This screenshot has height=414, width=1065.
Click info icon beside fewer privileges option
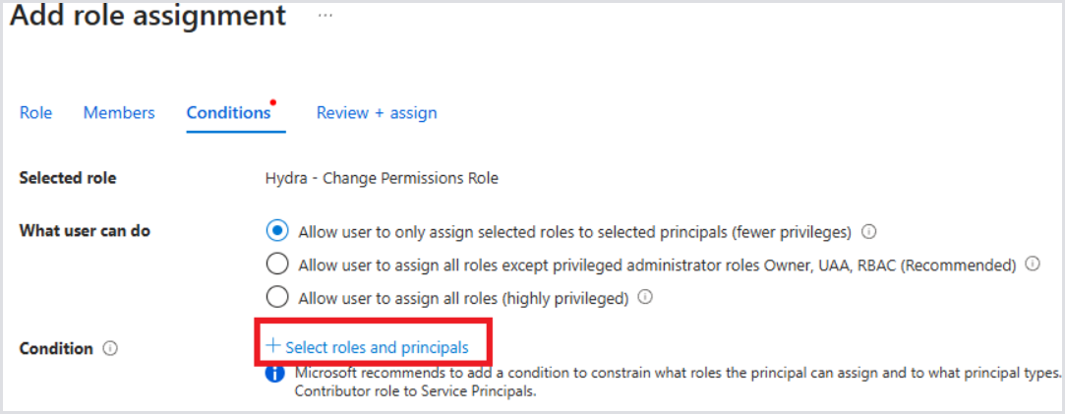pos(868,232)
